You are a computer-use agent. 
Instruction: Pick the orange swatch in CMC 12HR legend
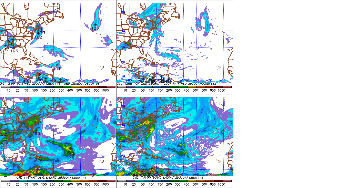coord(201,87)
